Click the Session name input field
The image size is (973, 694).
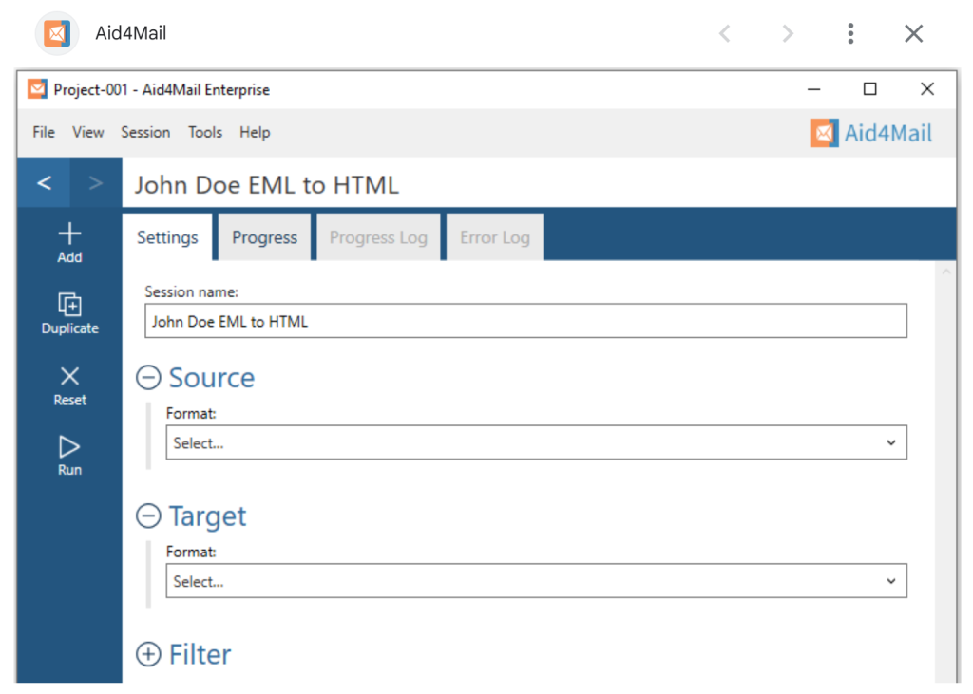point(525,321)
